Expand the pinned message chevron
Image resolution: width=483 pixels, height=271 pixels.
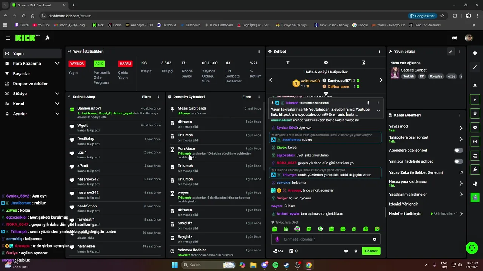tap(378, 111)
